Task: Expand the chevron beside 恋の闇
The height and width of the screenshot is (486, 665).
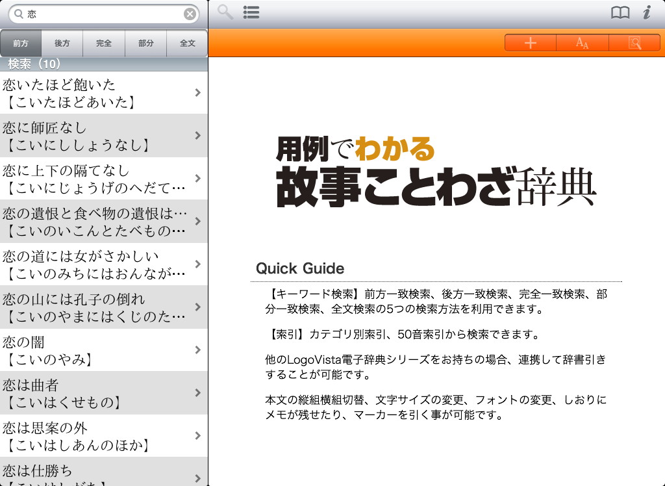Action: coord(197,350)
